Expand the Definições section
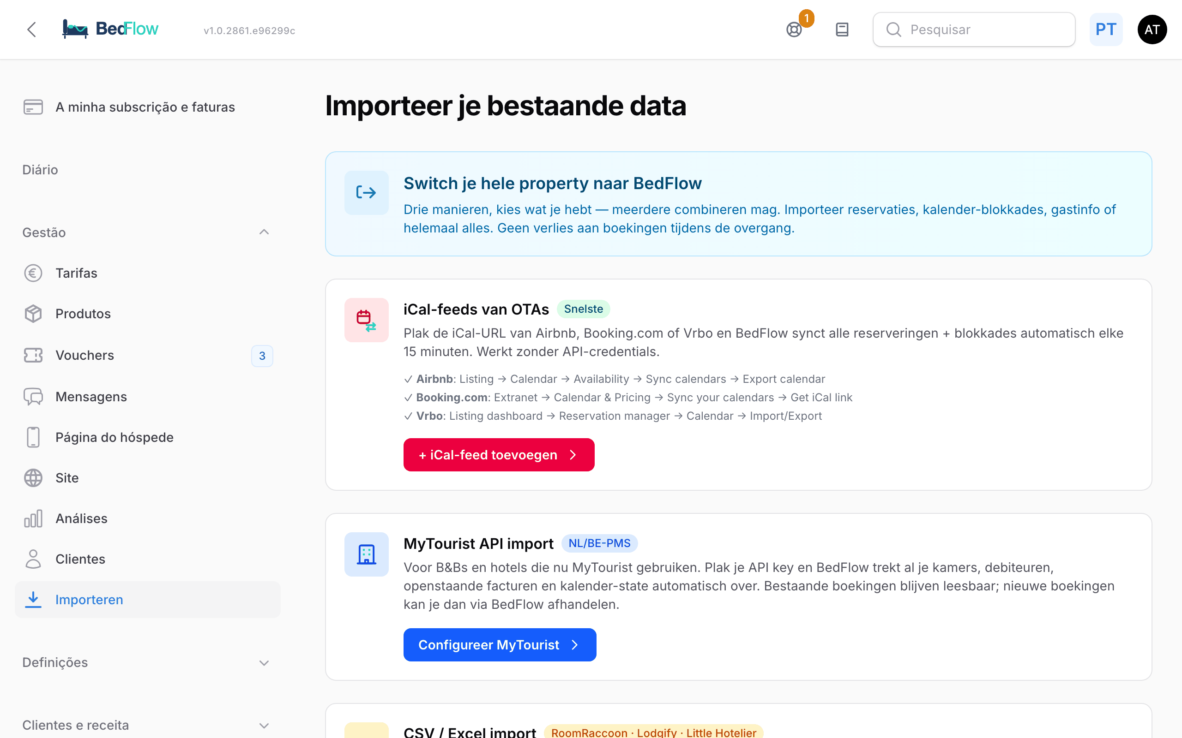 tap(147, 663)
